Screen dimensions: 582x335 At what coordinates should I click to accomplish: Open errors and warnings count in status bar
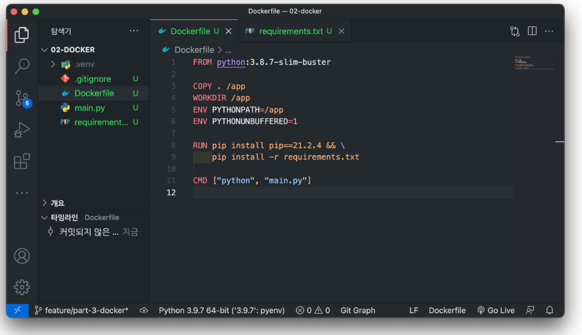[x=313, y=311]
